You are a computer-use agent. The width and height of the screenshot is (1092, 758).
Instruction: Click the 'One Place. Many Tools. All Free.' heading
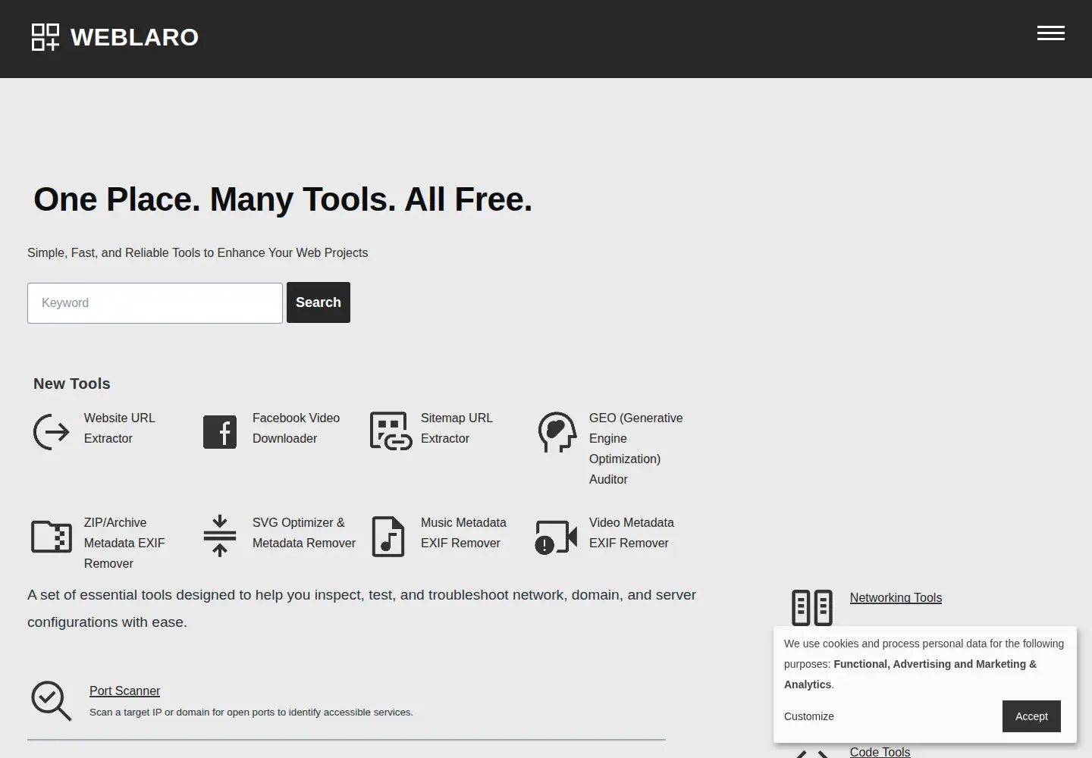coord(283,199)
